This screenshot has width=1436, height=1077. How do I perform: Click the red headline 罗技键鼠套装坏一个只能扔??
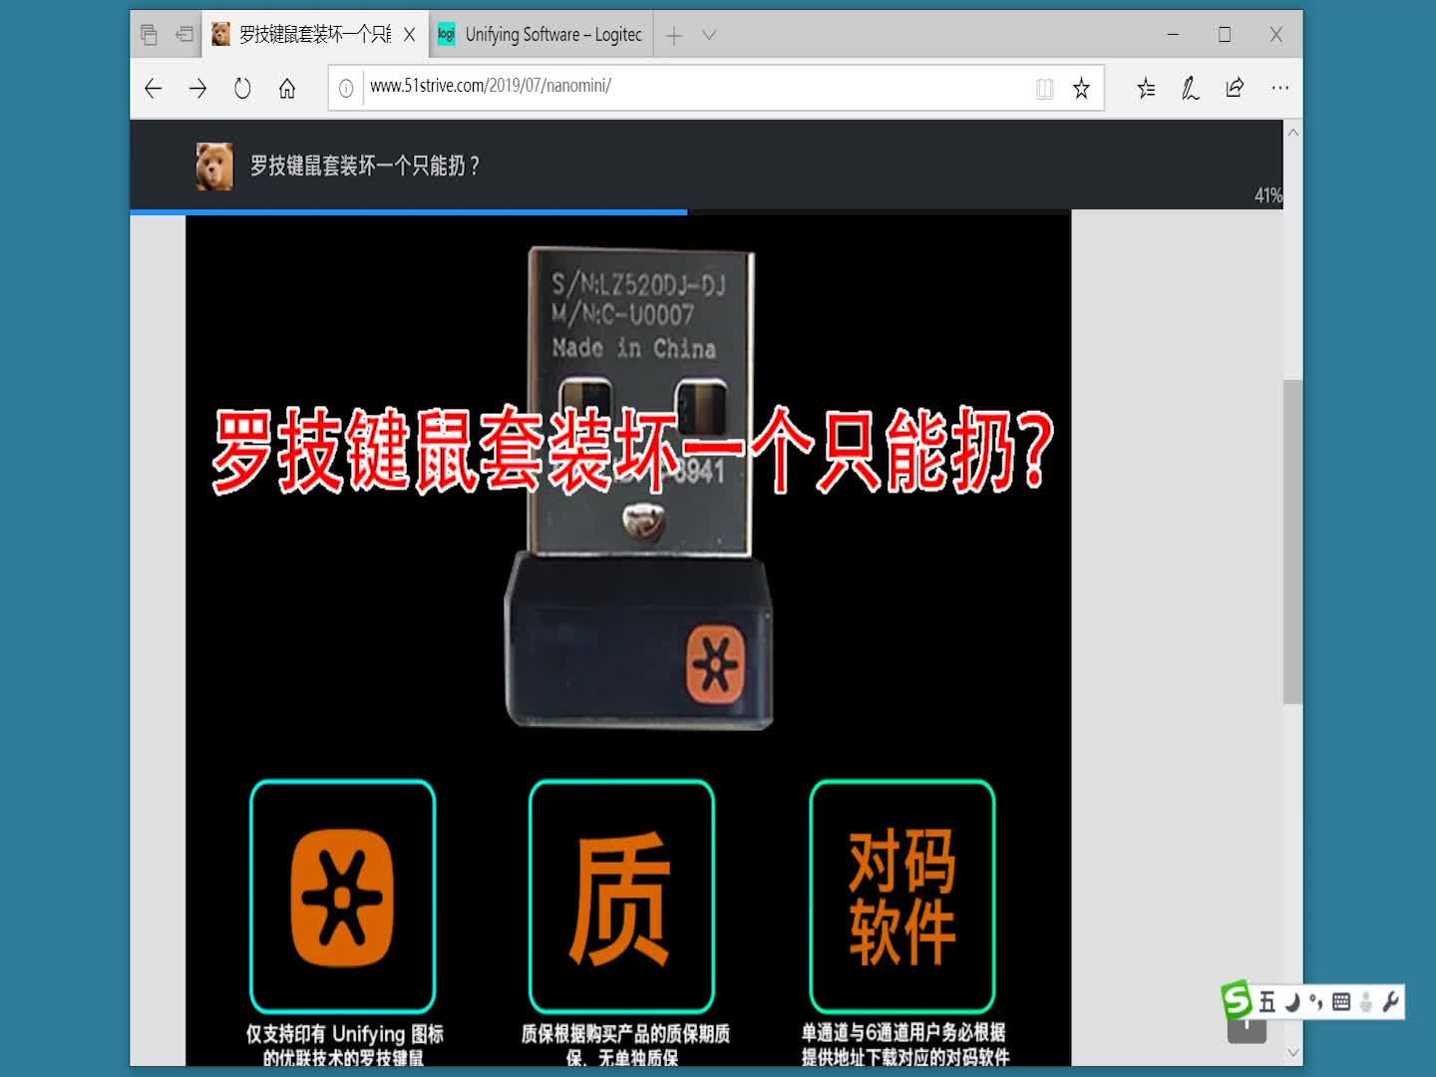(633, 451)
